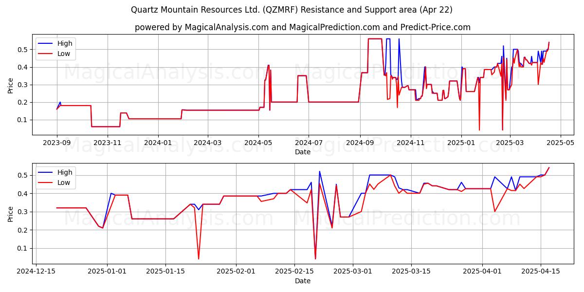
Task: Click the '2025-01-01' tick label on bottom chart
Action: pyautogui.click(x=107, y=272)
